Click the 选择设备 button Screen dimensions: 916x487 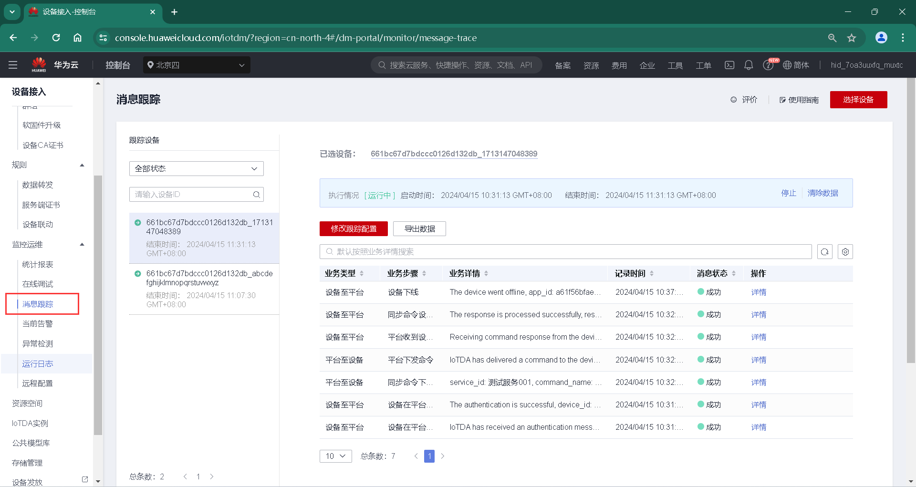(x=858, y=100)
